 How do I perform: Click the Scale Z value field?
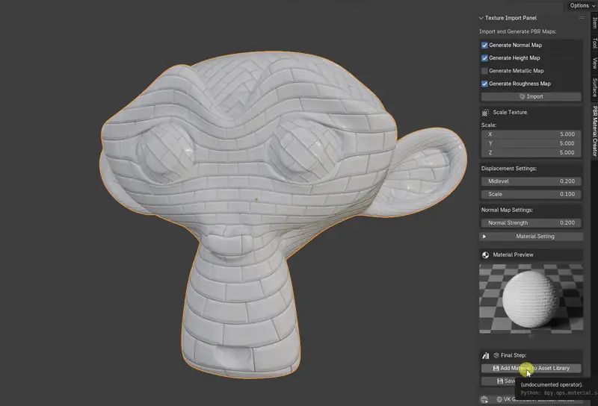click(531, 153)
